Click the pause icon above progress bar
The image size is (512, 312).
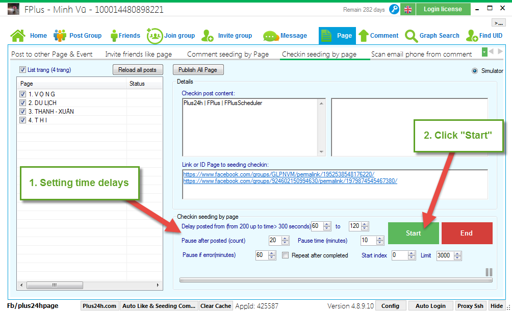pyautogui.click(x=489, y=272)
